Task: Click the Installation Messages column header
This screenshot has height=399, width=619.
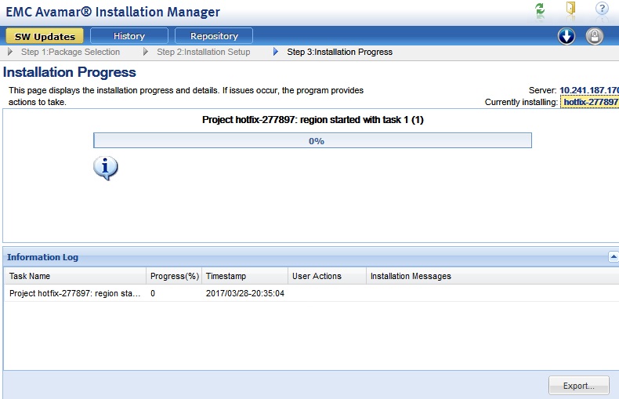Action: (x=493, y=276)
